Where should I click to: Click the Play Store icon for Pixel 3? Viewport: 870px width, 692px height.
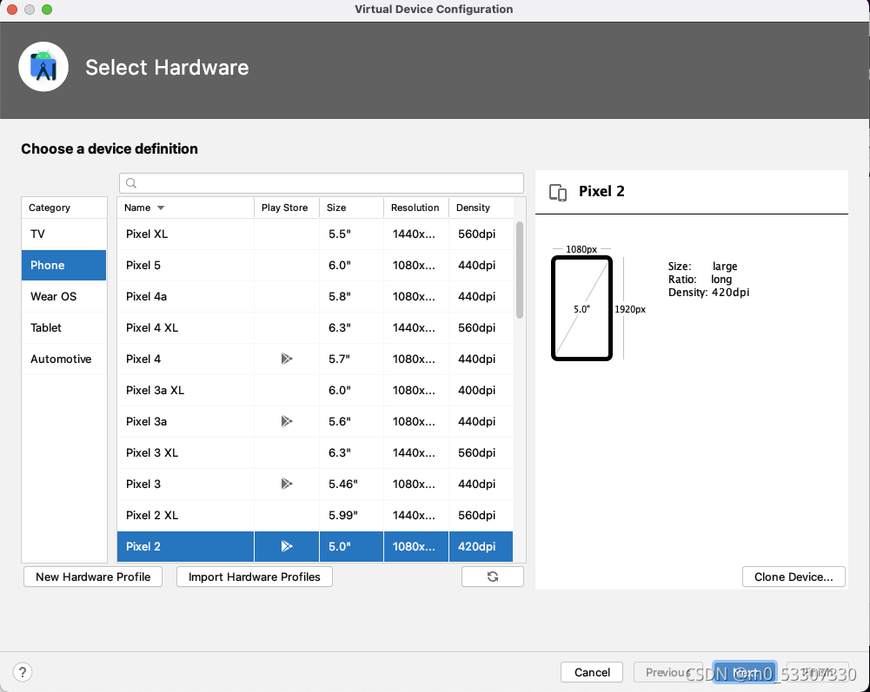point(286,484)
